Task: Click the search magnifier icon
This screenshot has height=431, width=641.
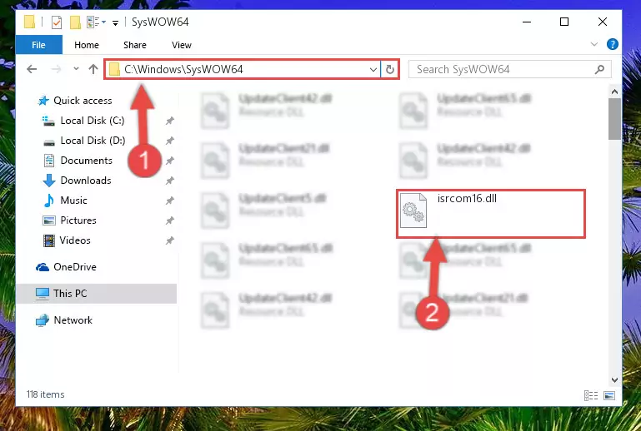Action: coord(599,69)
